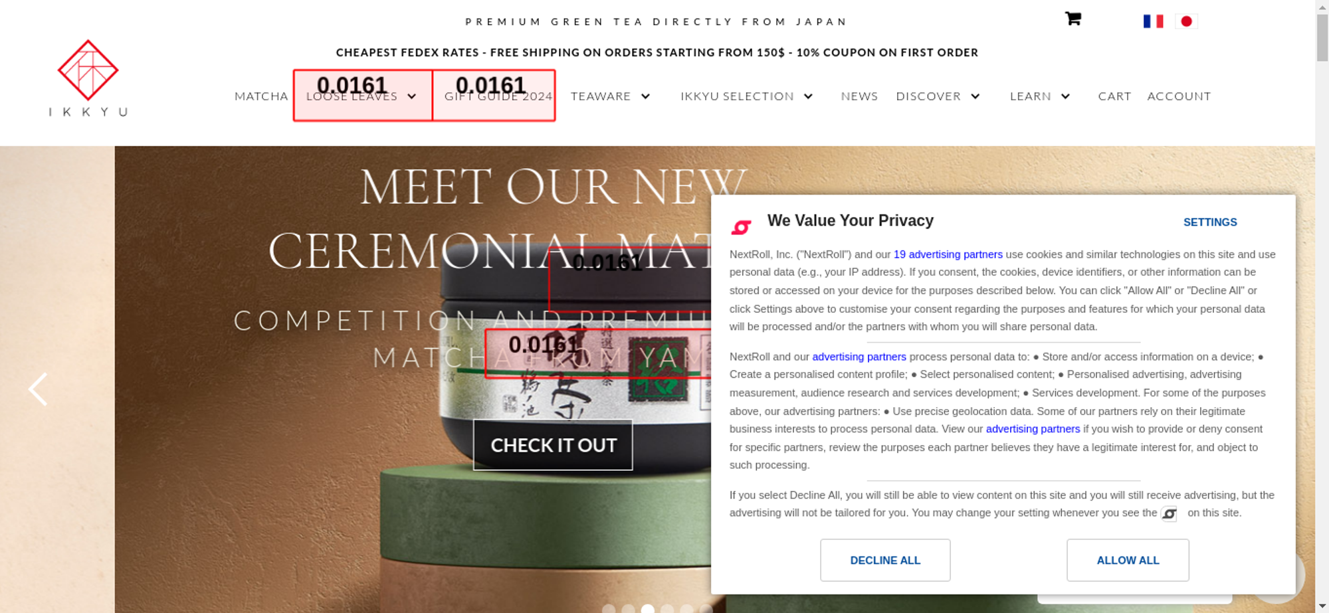Switch to the French flag language
The width and height of the screenshot is (1329, 613).
point(1153,21)
